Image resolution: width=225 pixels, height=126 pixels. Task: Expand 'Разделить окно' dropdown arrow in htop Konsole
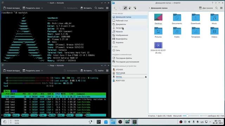click(x=42, y=71)
